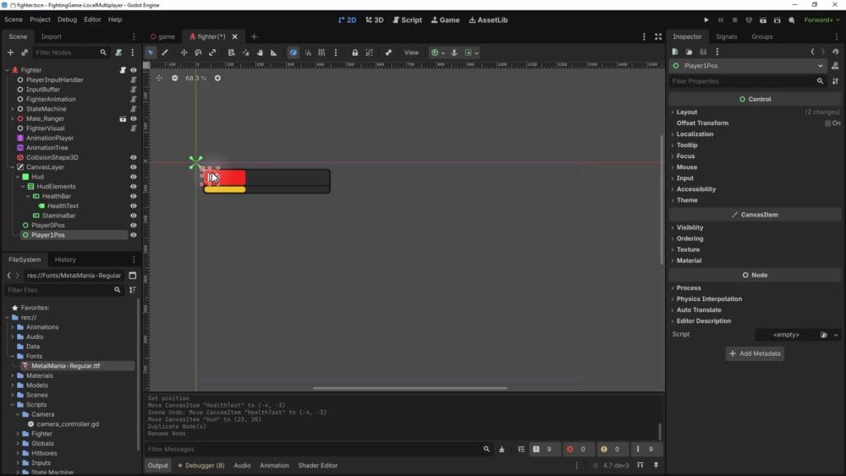Load an existing resource in Inspector

click(x=689, y=52)
